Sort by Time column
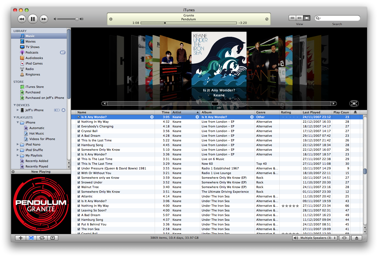The width and height of the screenshot is (378, 257). (163, 112)
